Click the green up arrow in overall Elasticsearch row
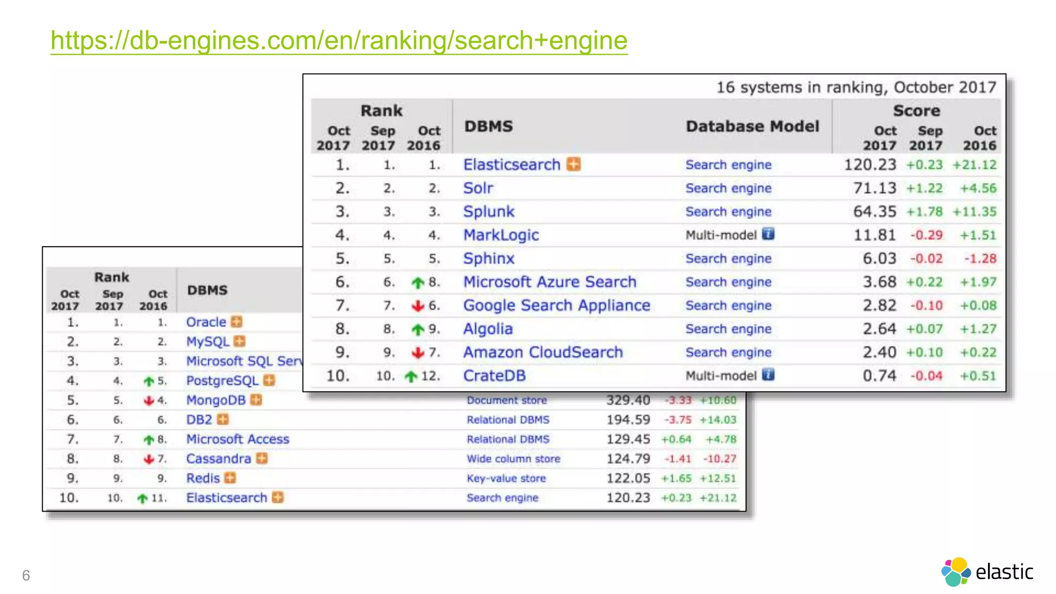Image resolution: width=1056 pixels, height=594 pixels. pyautogui.click(x=143, y=498)
